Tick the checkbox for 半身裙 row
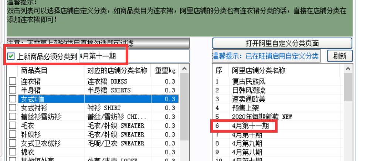The image size is (367, 161). pos(13,90)
